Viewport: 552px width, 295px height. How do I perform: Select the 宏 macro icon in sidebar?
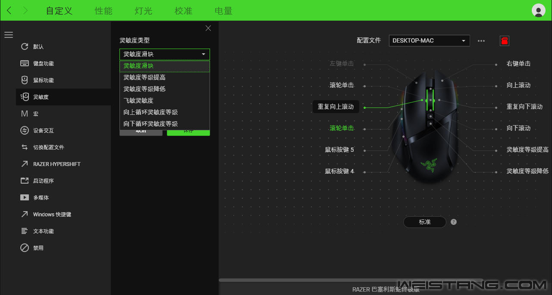coord(25,114)
